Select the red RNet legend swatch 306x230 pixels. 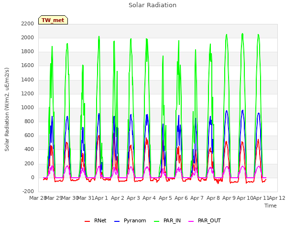click(87, 221)
